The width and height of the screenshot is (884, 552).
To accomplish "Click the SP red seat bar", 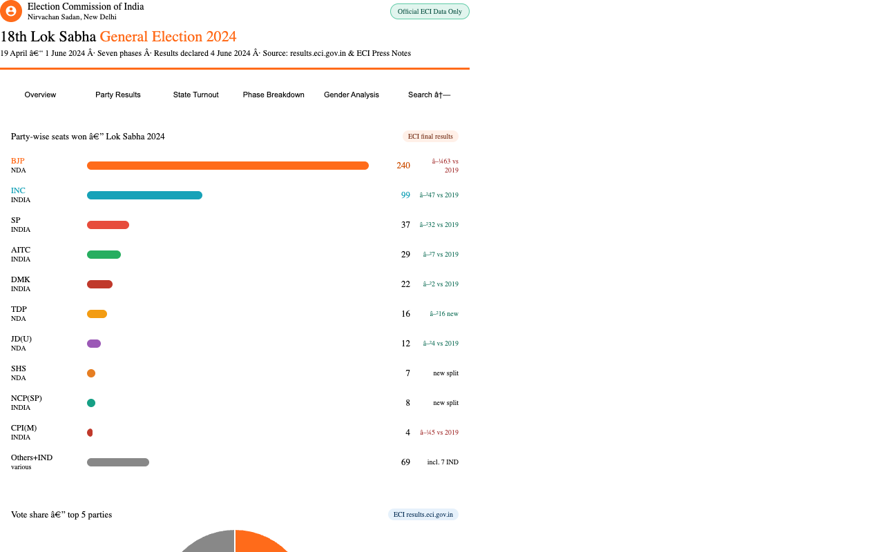I will [x=108, y=225].
